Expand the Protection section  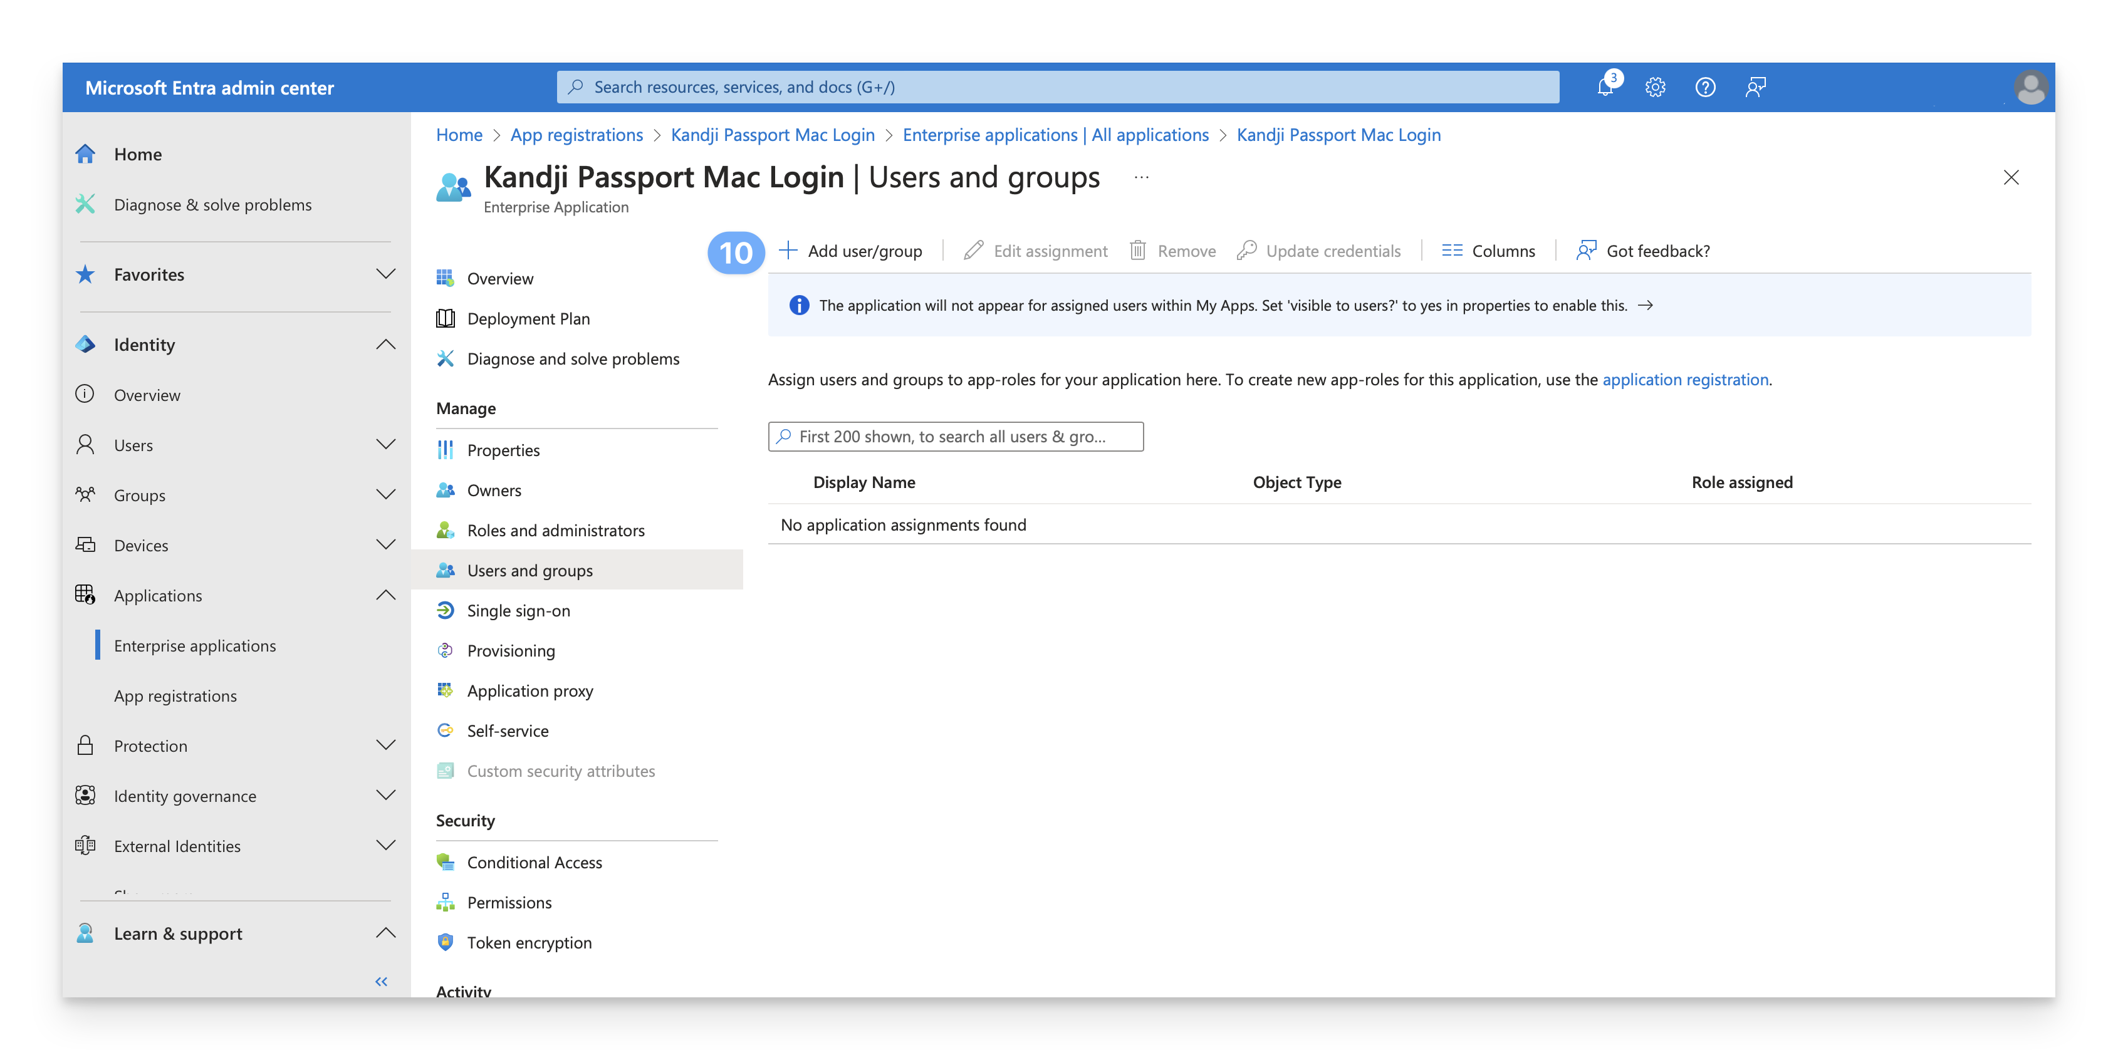[x=385, y=746]
